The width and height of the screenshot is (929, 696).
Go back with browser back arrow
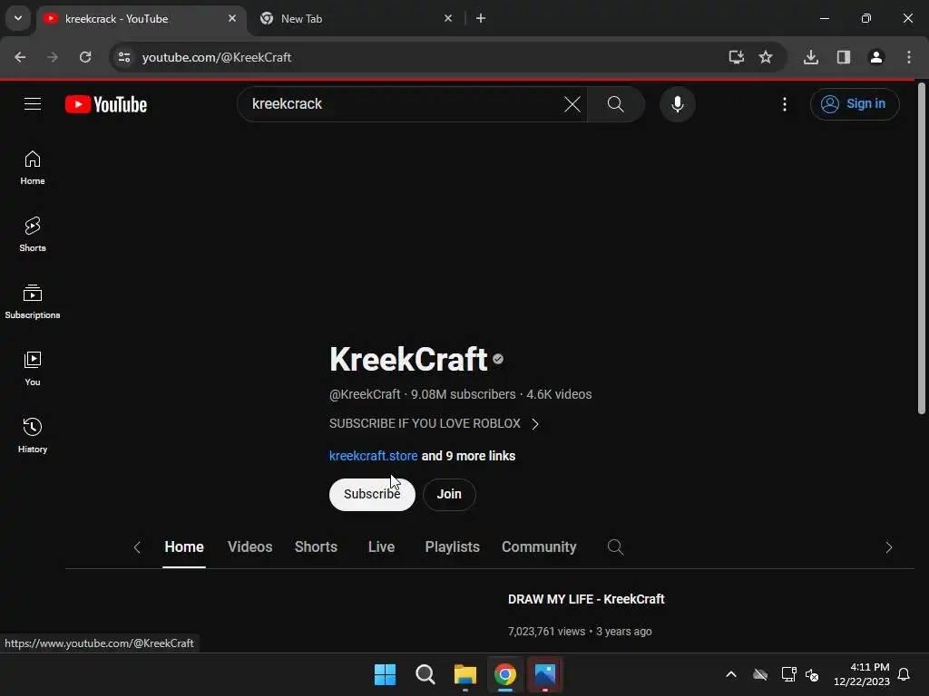pos(20,57)
